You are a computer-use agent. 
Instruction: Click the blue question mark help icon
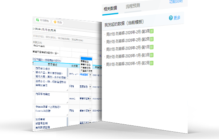pos(171,18)
